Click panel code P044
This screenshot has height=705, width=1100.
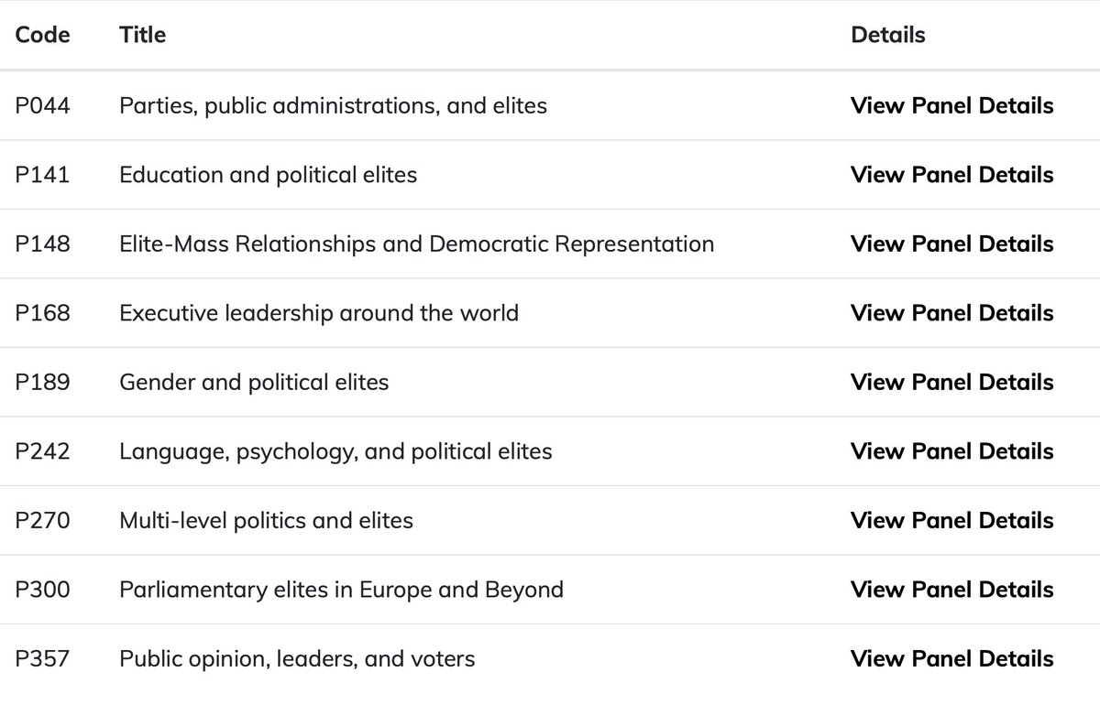pyautogui.click(x=42, y=106)
